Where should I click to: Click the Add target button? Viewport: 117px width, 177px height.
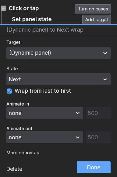coord(97,20)
